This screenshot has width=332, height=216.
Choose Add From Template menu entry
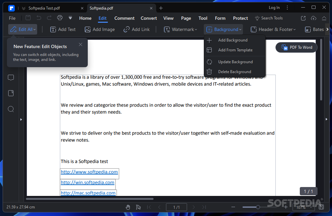point(235,50)
